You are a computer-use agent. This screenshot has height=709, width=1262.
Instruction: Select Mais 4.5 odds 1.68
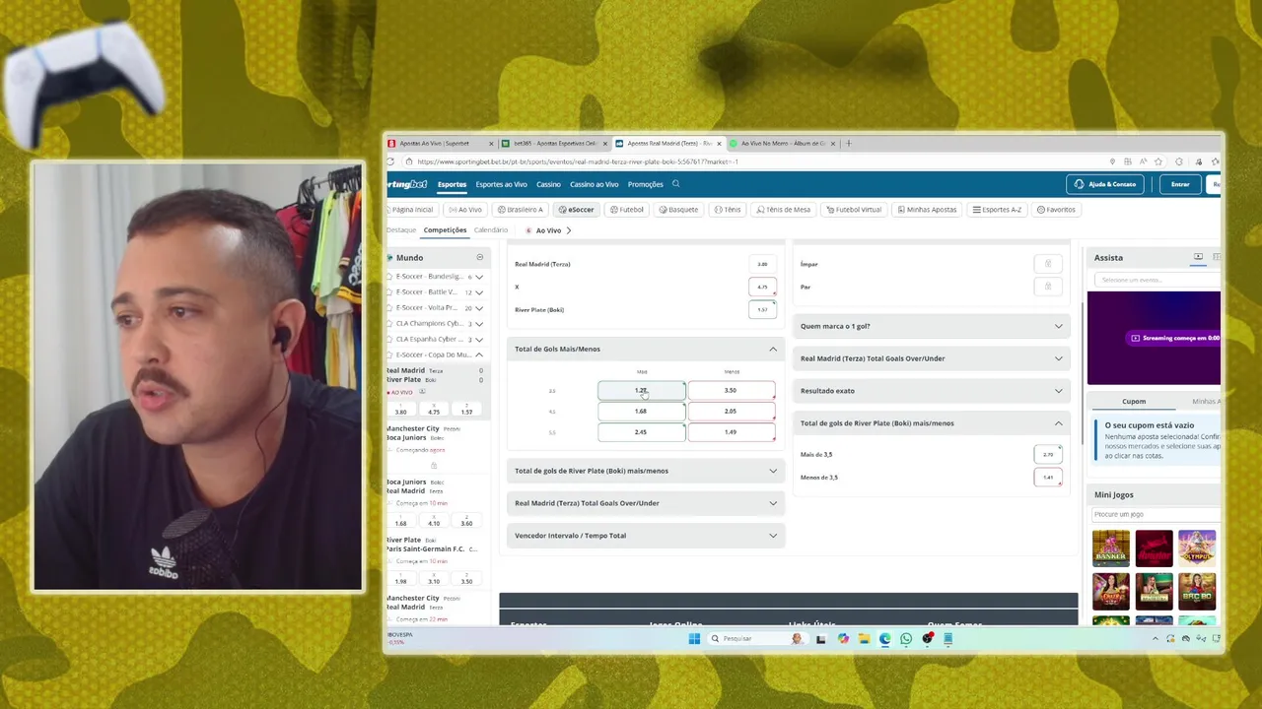pyautogui.click(x=641, y=412)
